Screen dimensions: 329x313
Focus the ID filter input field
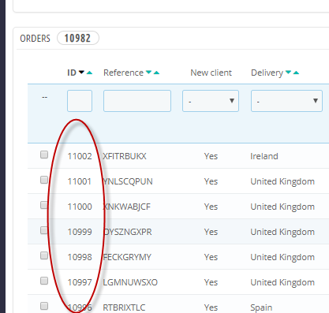(80, 101)
